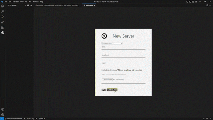Click the round icon after NOT key
Image resolution: width=213 pixels, height=120 pixels.
tap(36, 119)
